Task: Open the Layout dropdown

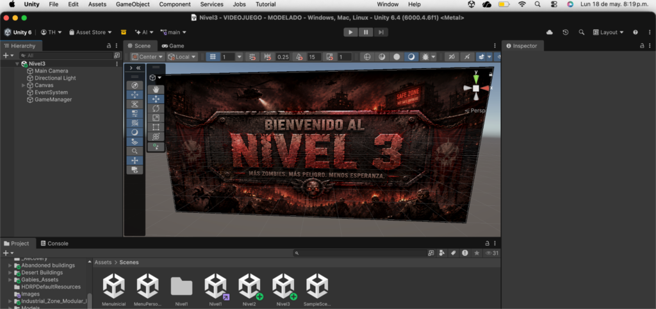Action: click(x=608, y=32)
